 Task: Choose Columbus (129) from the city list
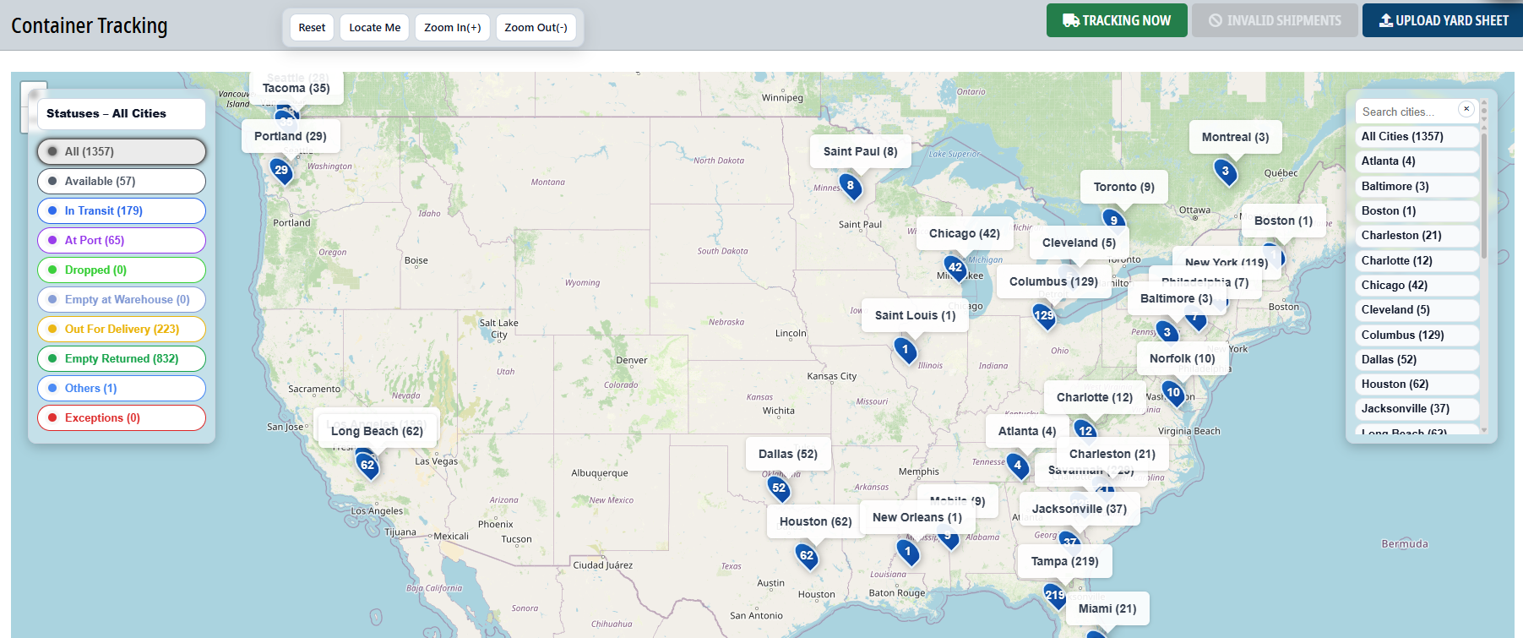1403,335
